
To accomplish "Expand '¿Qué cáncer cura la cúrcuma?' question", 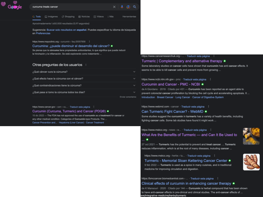I will point(84,72).
